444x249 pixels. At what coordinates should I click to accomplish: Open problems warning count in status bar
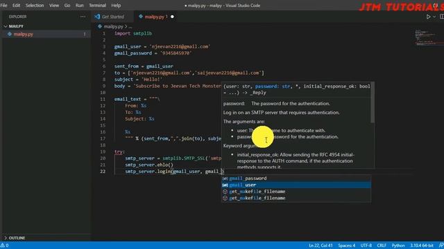[5, 246]
